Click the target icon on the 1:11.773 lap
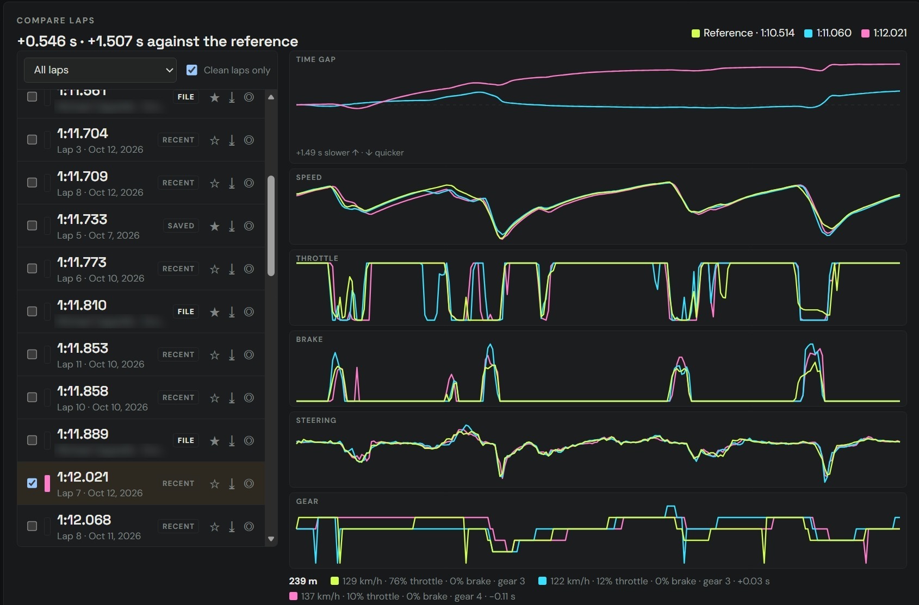 click(x=249, y=269)
